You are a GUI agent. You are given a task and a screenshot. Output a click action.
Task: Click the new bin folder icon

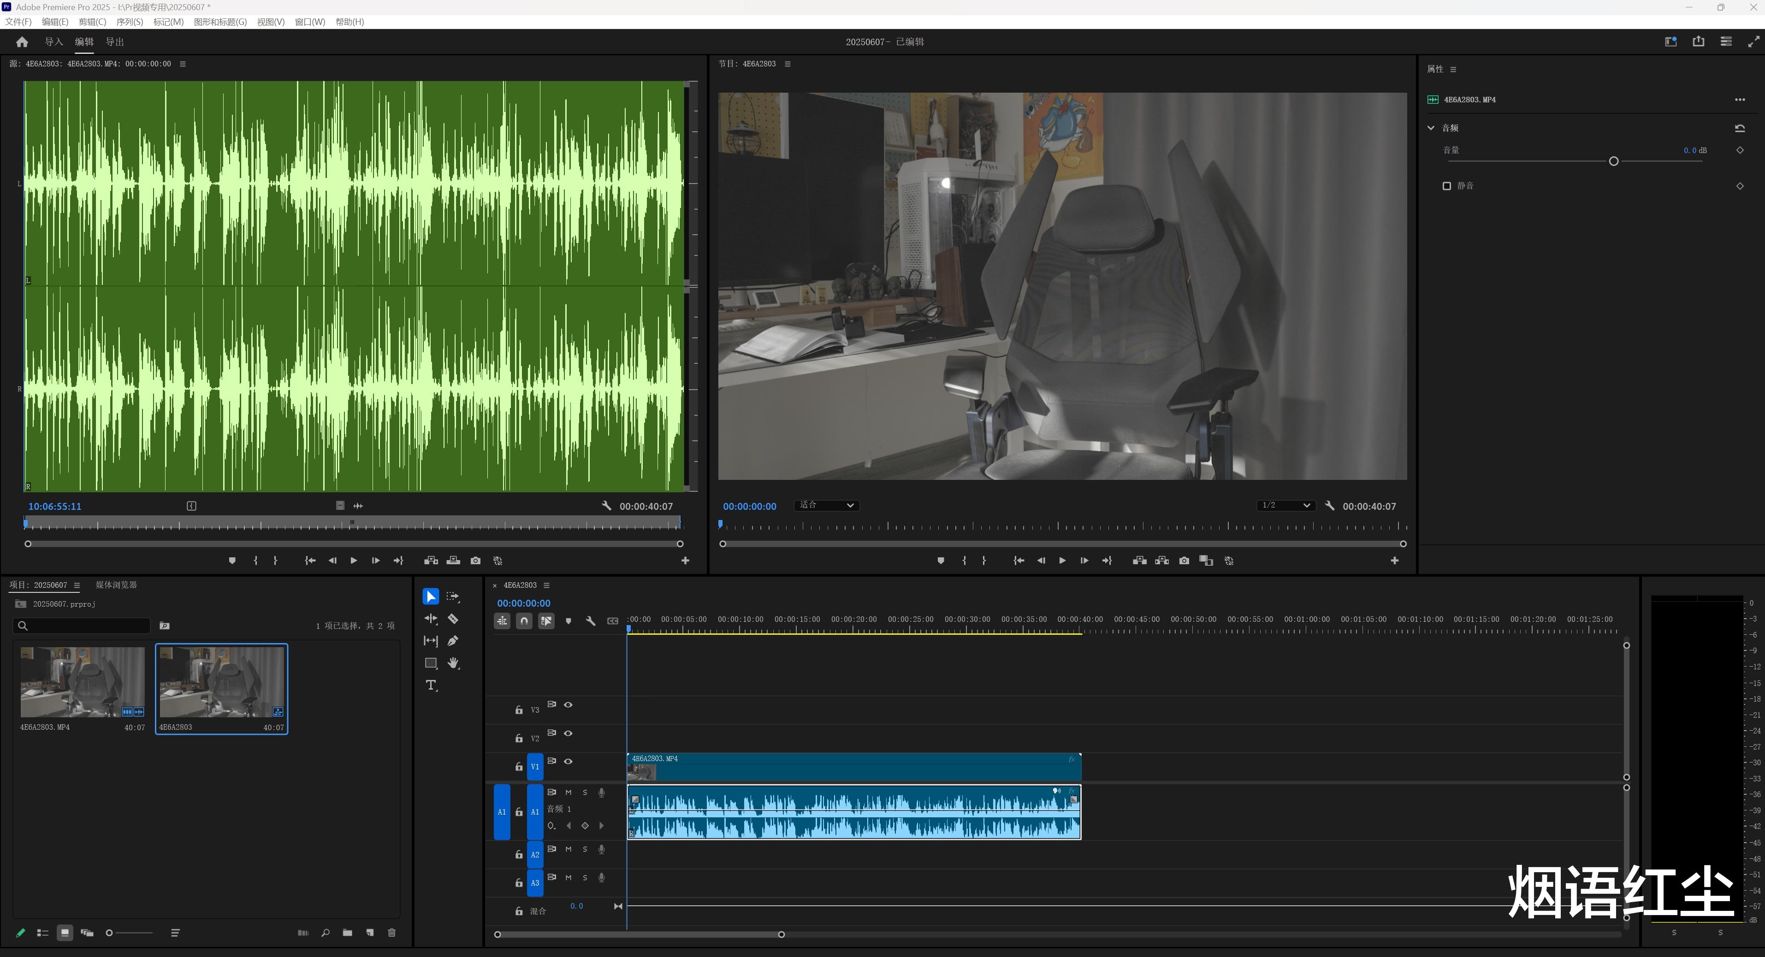click(347, 933)
